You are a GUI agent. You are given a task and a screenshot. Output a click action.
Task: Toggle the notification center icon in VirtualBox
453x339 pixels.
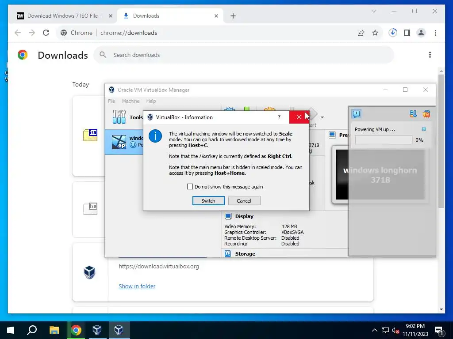[x=357, y=114]
